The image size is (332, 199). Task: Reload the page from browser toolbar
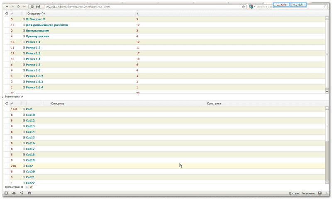coord(18,7)
